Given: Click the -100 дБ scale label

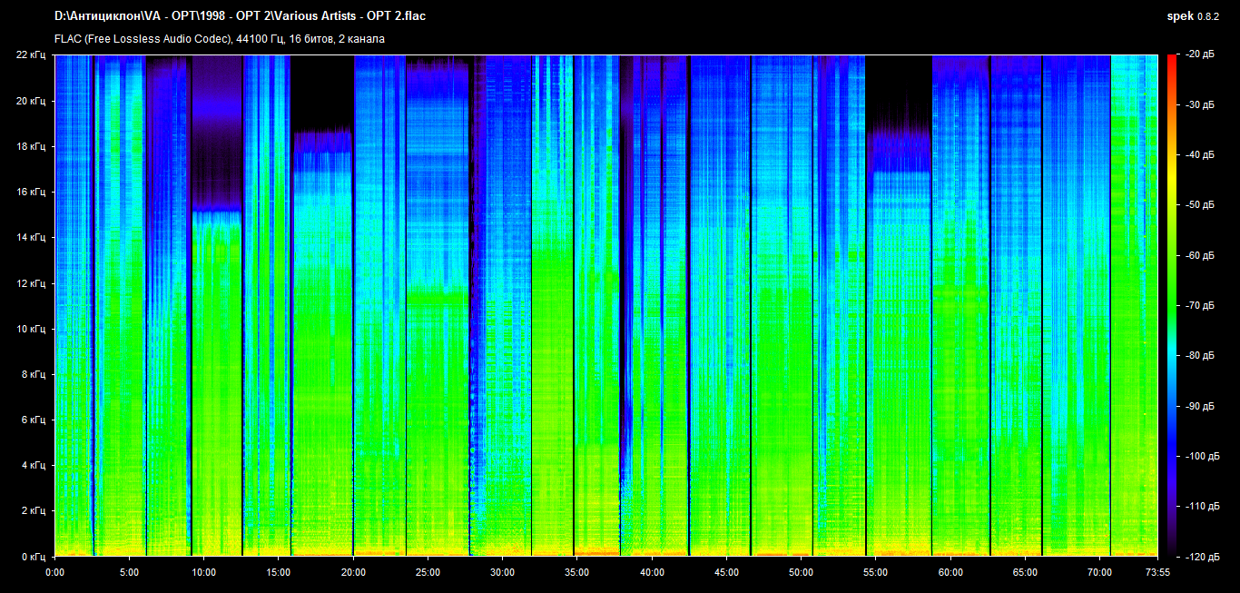Looking at the screenshot, I should click(x=1201, y=456).
